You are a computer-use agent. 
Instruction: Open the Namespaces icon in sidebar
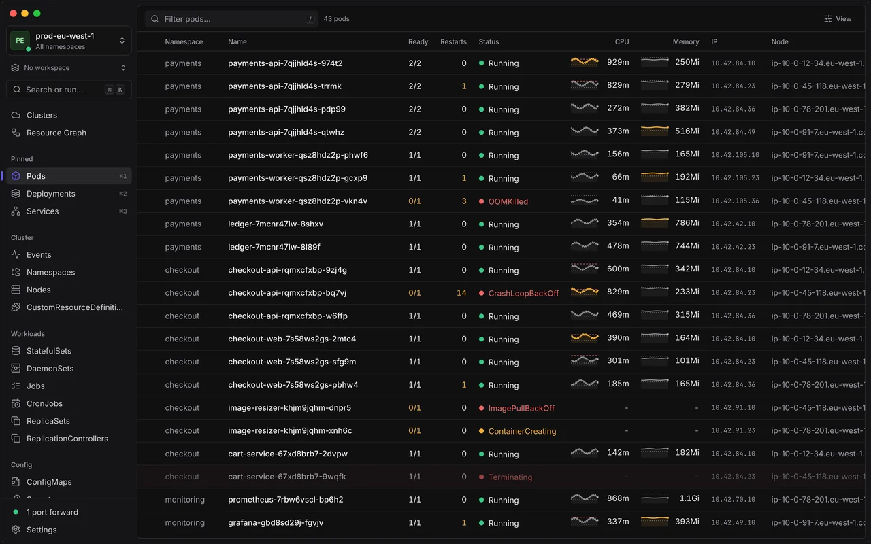(x=16, y=272)
